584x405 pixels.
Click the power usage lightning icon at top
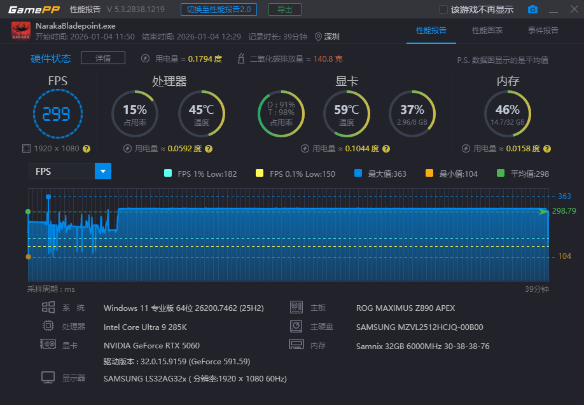[146, 59]
